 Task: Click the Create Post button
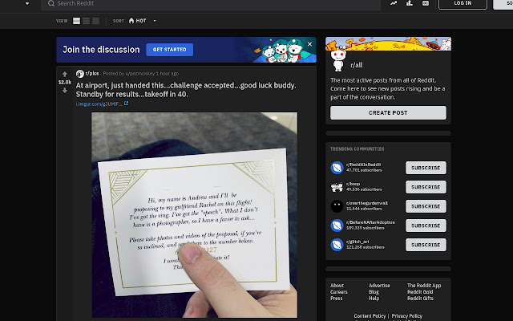point(388,112)
